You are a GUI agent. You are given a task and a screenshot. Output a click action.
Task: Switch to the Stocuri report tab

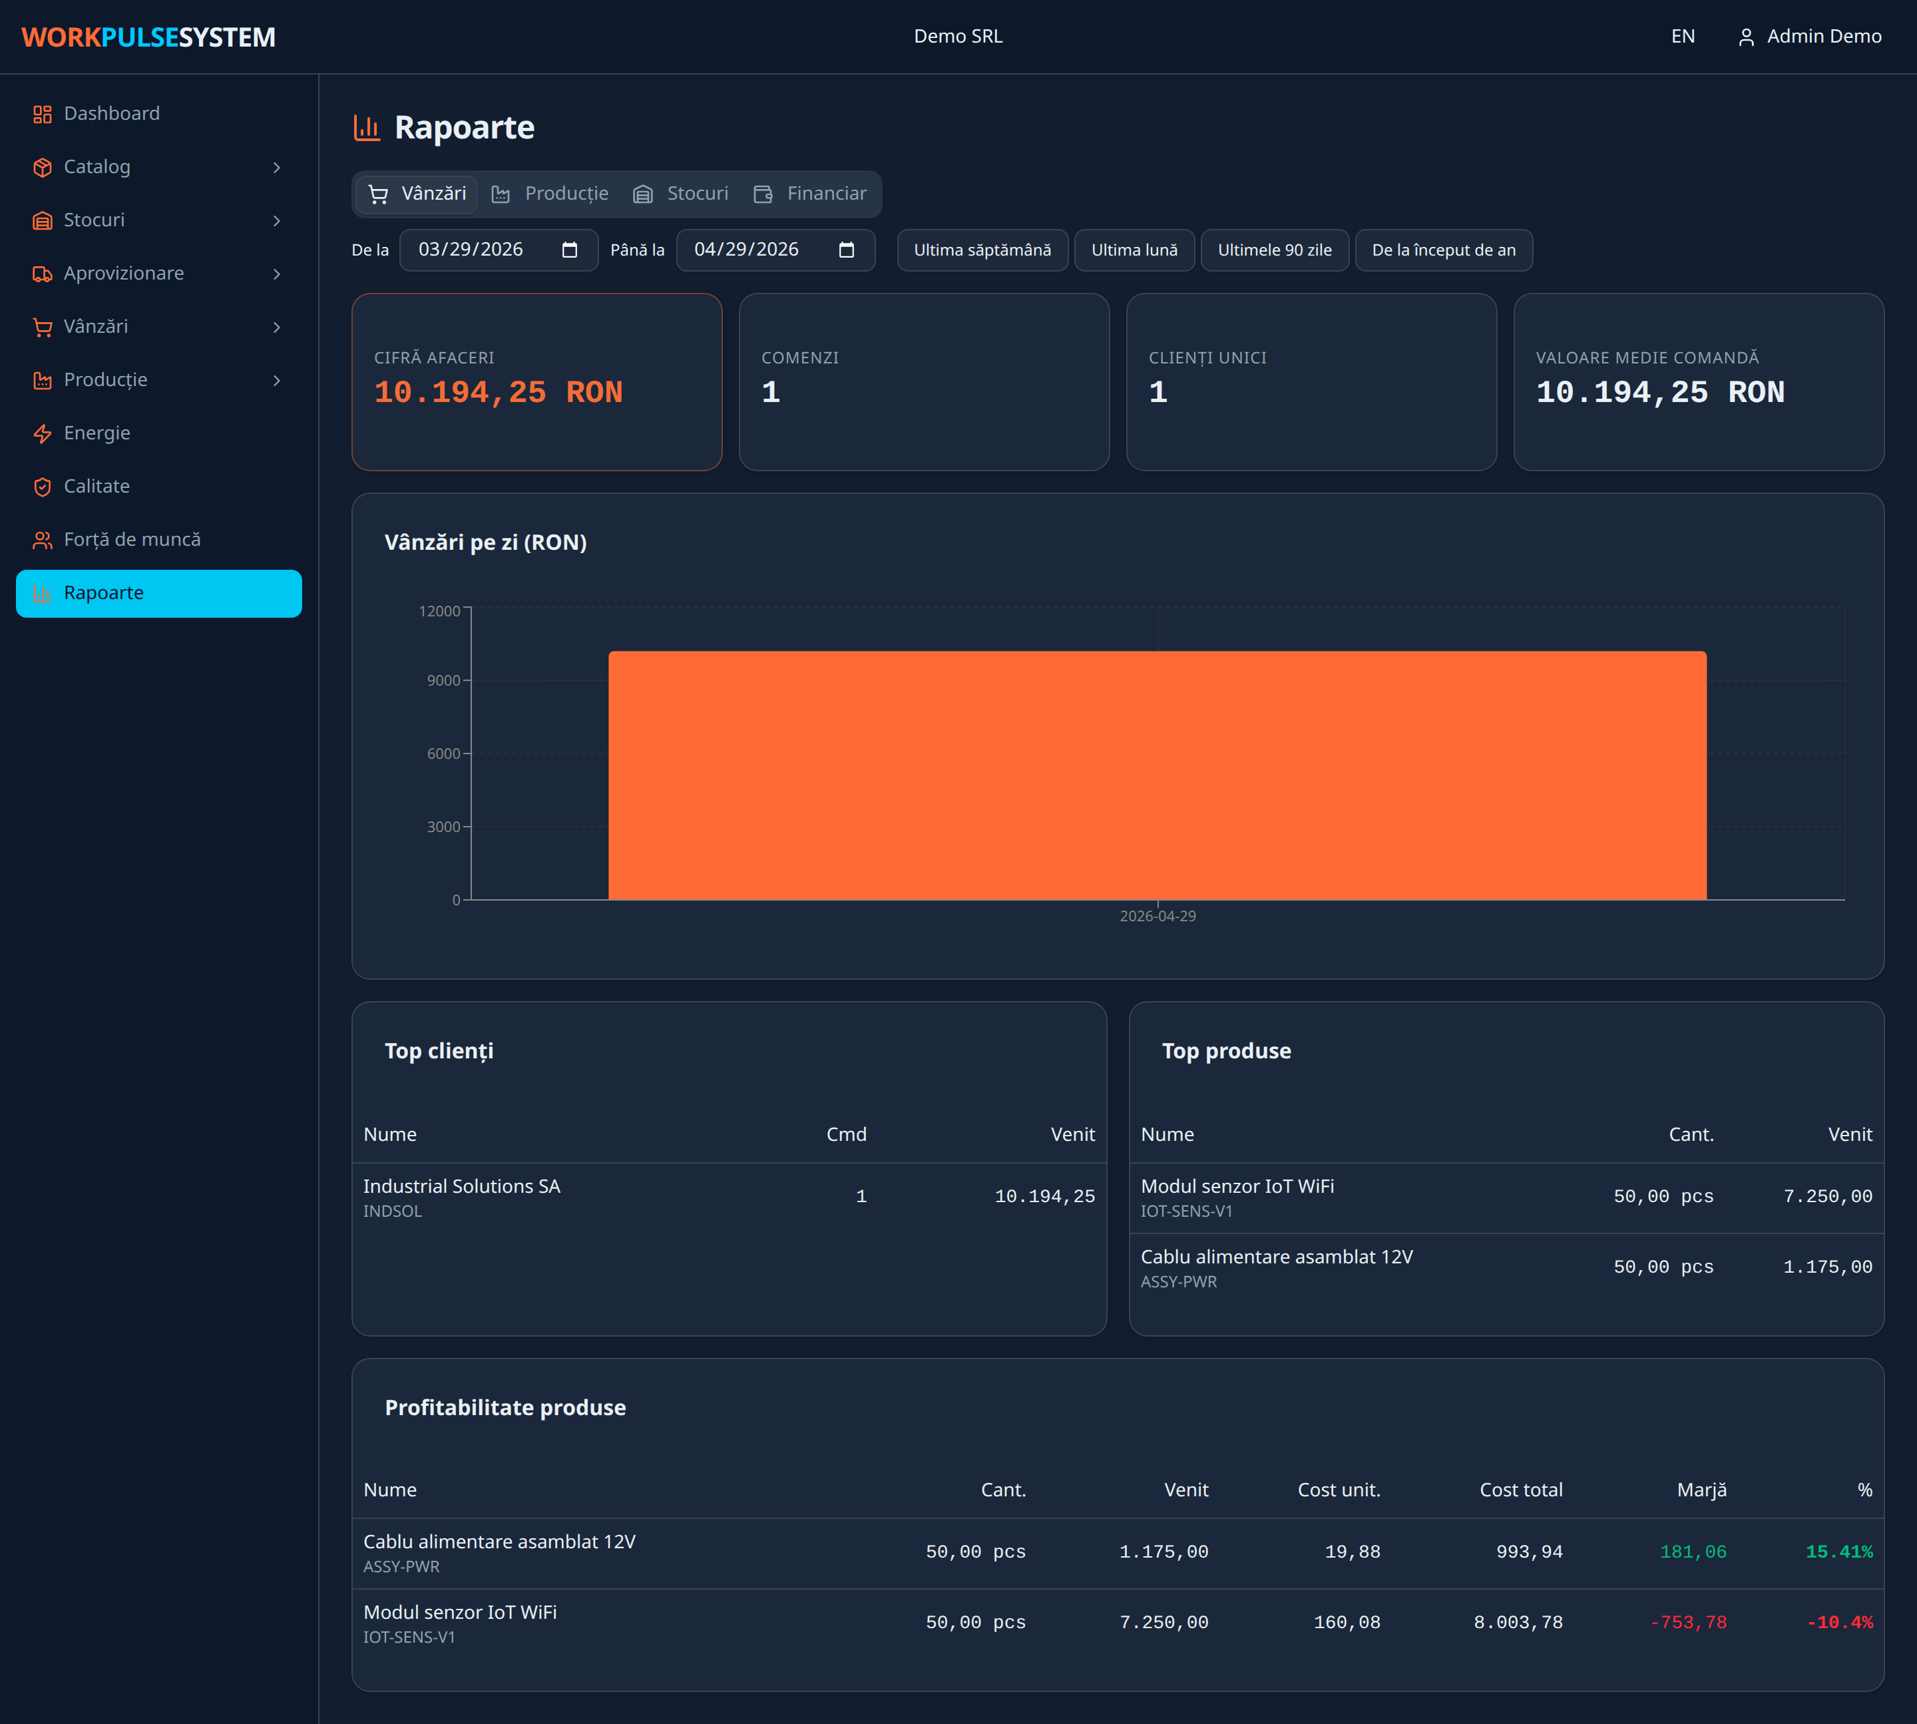(681, 194)
